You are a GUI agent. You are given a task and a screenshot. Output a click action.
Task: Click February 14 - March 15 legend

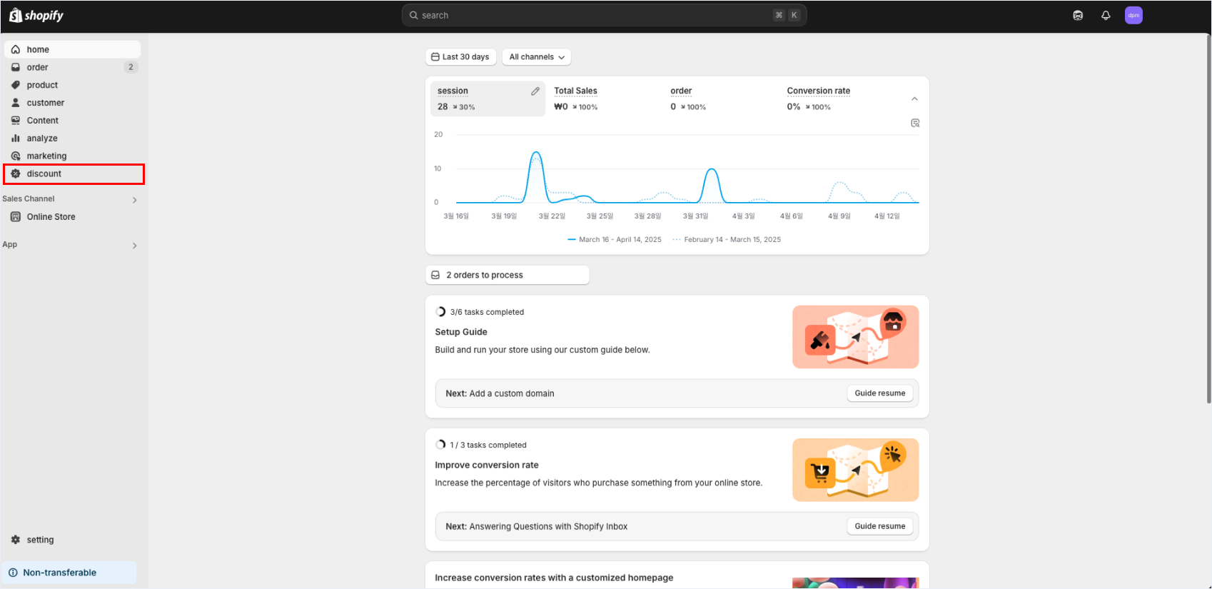(727, 240)
